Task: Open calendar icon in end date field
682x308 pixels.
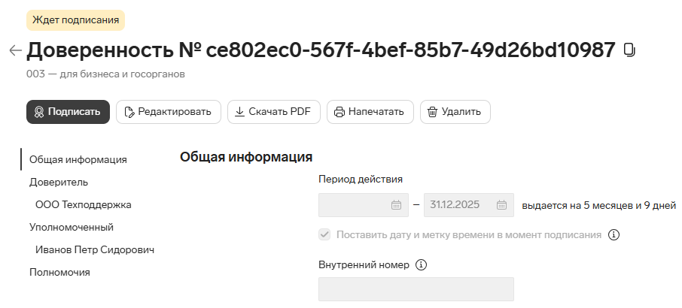Action: tap(501, 205)
